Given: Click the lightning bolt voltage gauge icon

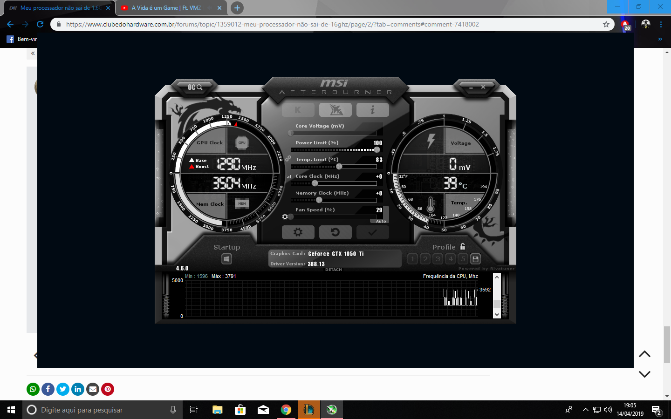Looking at the screenshot, I should click(431, 142).
